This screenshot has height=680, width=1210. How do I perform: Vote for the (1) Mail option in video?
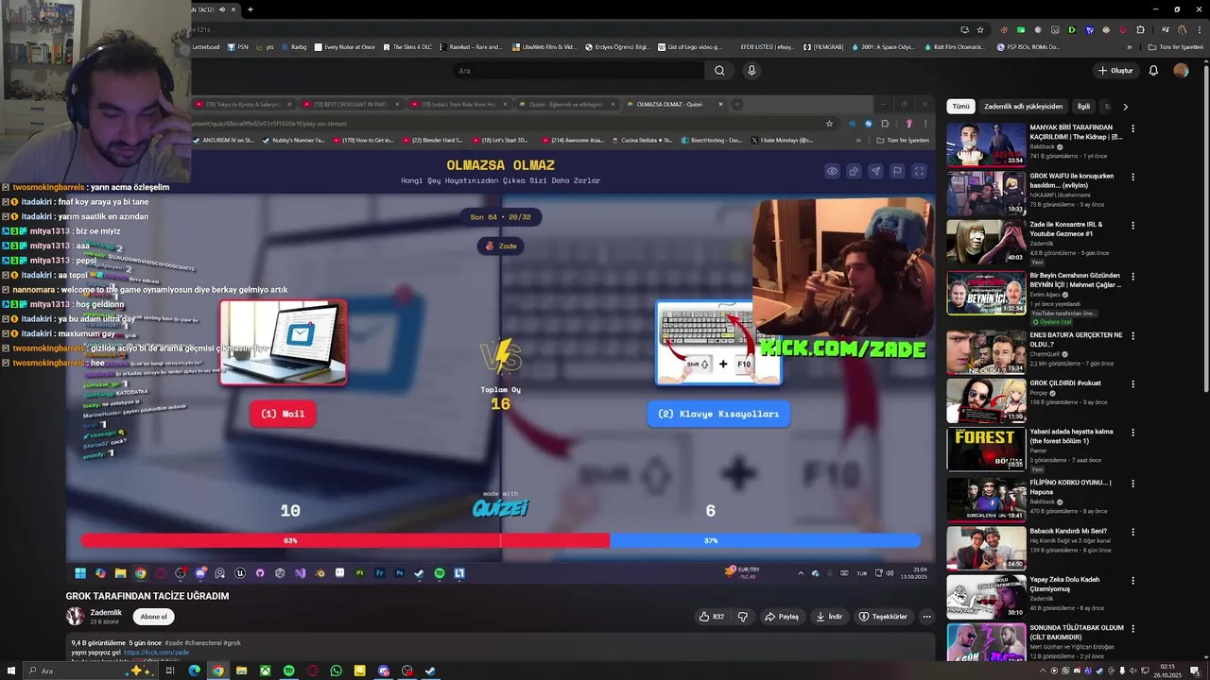pyautogui.click(x=283, y=414)
